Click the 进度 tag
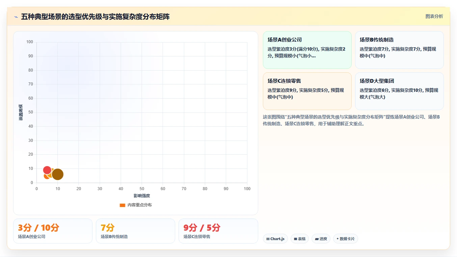Screen dimensions: 457x257 321,239
